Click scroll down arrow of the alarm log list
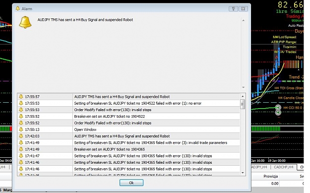This screenshot has height=193, width=310. [x=243, y=173]
